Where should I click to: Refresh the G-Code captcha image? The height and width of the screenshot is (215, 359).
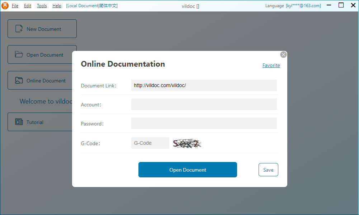click(x=187, y=144)
